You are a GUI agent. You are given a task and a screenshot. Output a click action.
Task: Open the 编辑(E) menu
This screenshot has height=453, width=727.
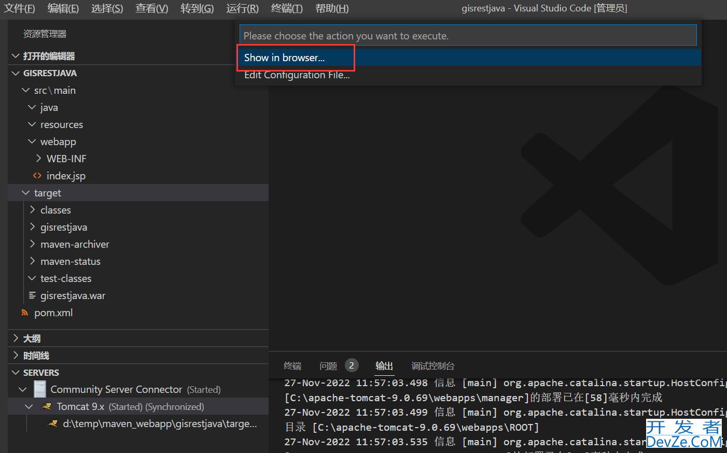click(63, 8)
